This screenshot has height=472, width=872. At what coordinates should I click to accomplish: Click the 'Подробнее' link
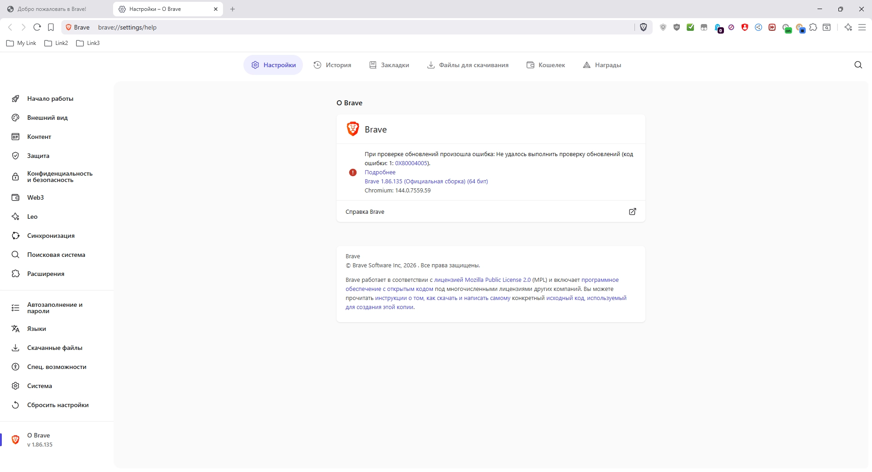click(380, 172)
